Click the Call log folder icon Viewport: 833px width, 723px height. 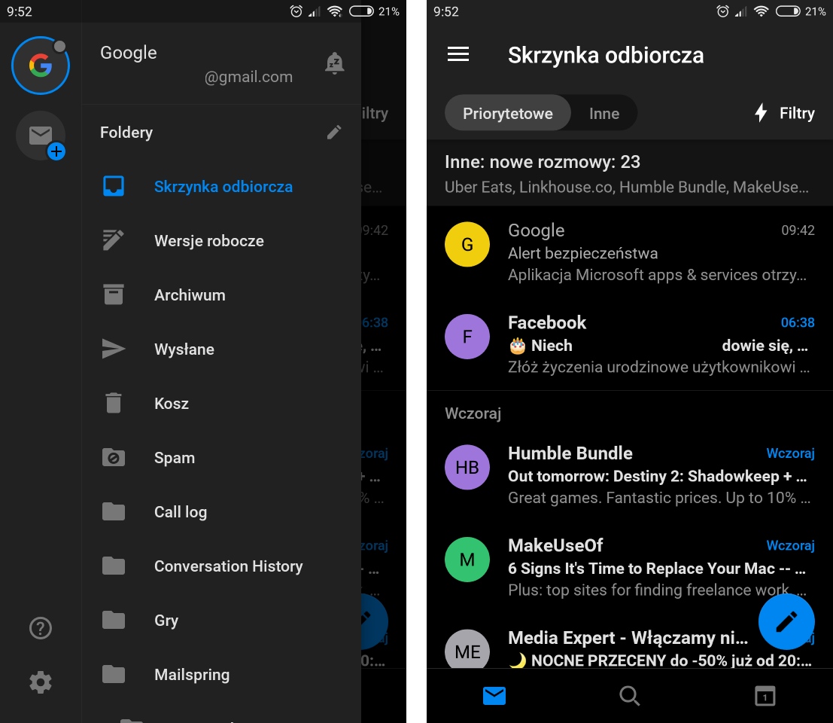(x=113, y=511)
